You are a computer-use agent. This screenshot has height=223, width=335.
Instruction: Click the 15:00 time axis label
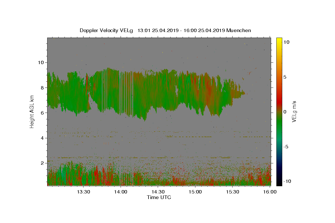point(195,192)
